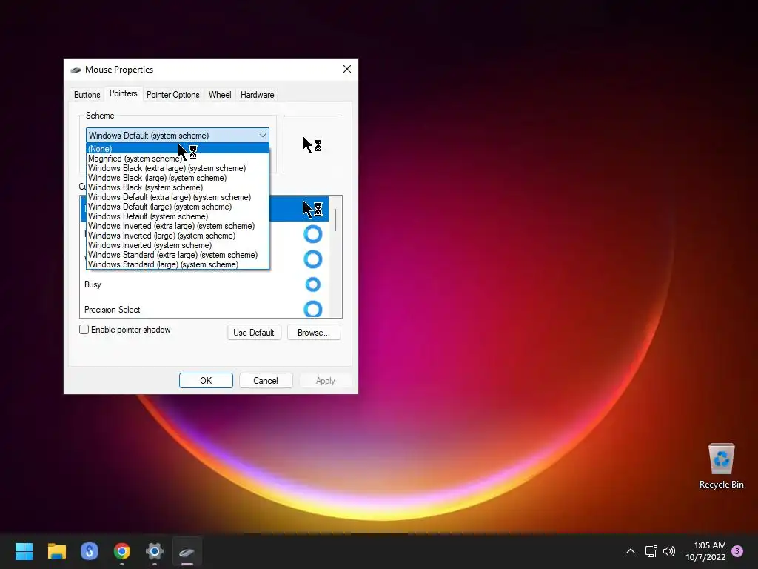
Task: Open the Hardware tab
Action: (x=257, y=95)
